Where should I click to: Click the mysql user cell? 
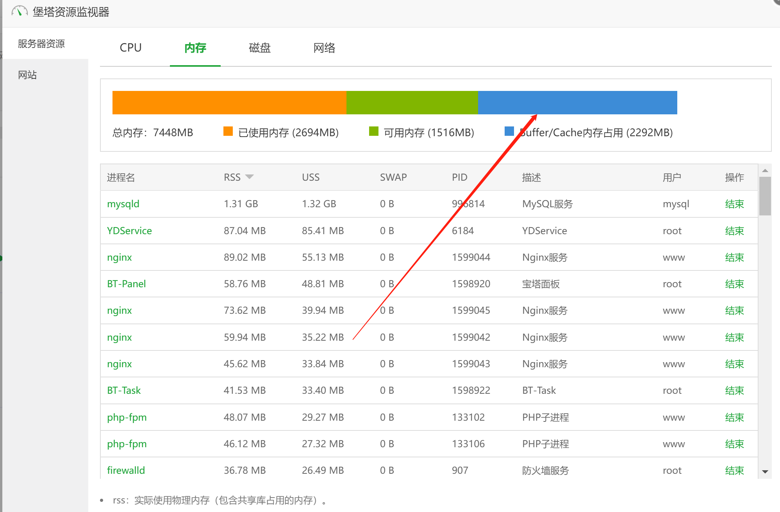tap(676, 204)
